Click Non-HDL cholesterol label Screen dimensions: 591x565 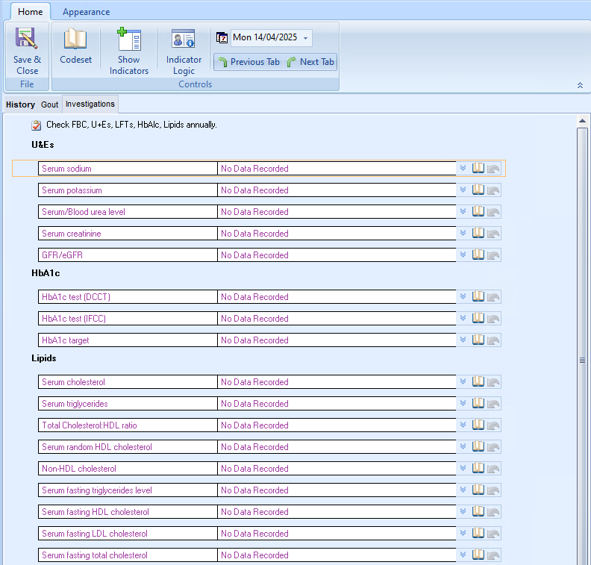(79, 469)
